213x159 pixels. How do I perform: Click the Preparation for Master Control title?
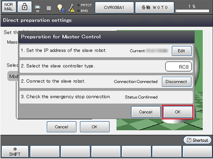61,37
